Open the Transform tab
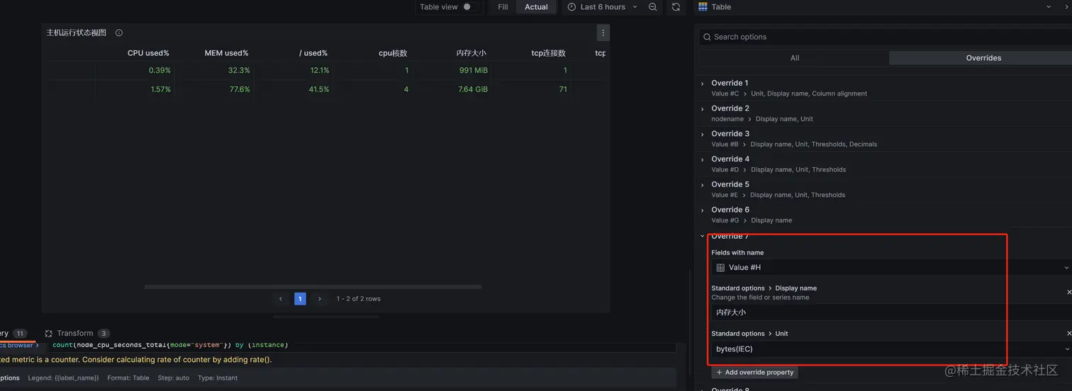Screen dimensions: 1072x391 77,333
